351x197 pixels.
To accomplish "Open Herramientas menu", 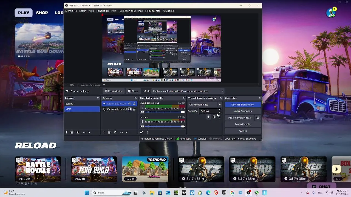I will pyautogui.click(x=153, y=11).
